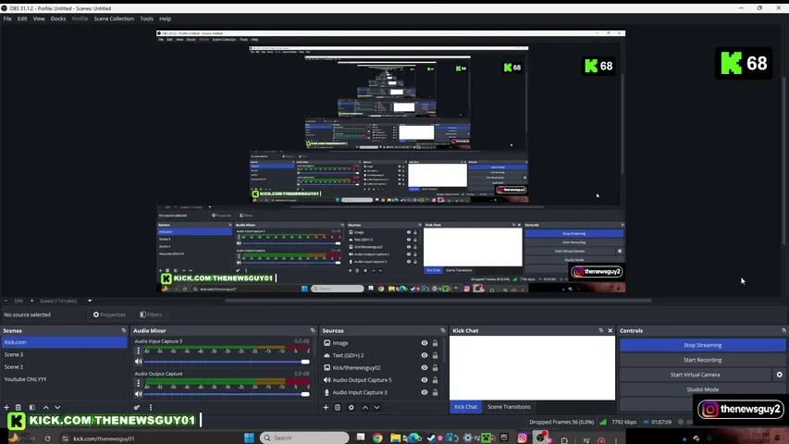This screenshot has width=789, height=444.
Task: Add a new scene with plus icon
Action: 6,407
